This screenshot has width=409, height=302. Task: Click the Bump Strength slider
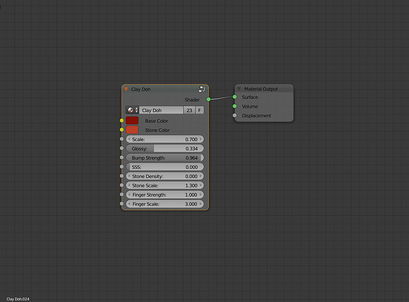164,158
